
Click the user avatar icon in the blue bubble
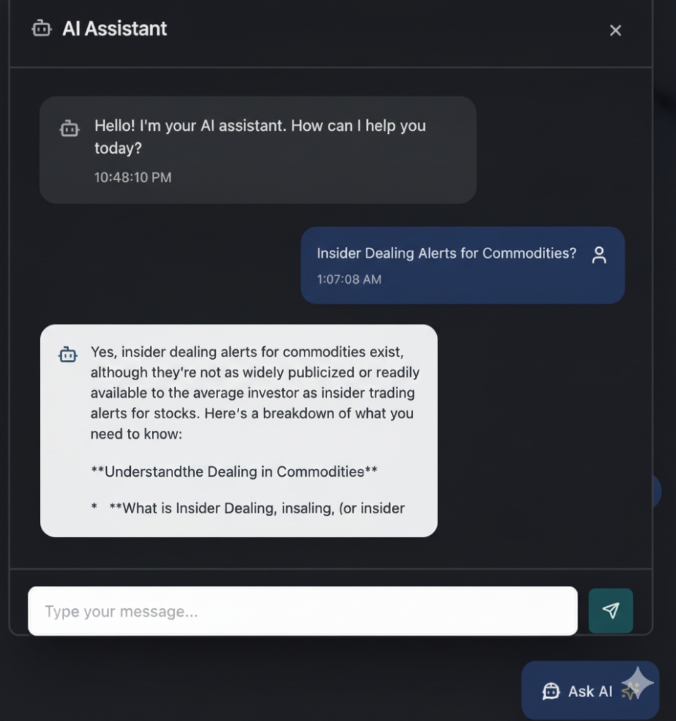599,255
